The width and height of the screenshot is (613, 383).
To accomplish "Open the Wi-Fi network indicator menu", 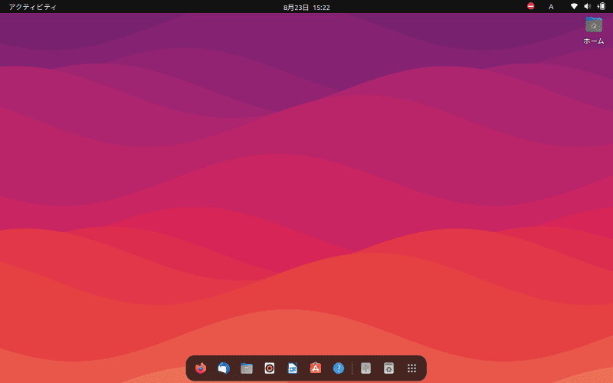I will tap(574, 6).
